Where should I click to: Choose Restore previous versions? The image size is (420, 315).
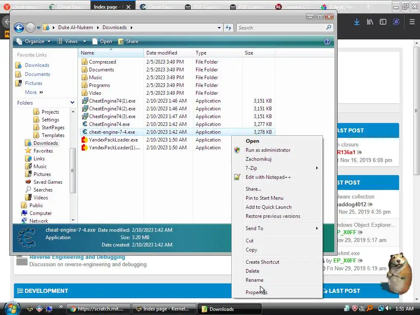pyautogui.click(x=277, y=216)
